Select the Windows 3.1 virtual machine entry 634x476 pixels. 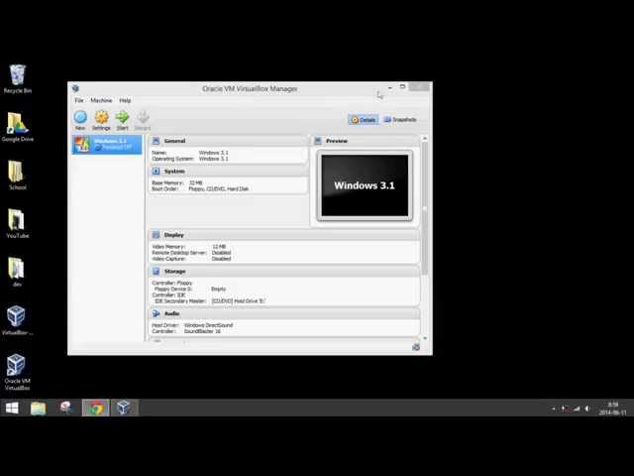(107, 145)
